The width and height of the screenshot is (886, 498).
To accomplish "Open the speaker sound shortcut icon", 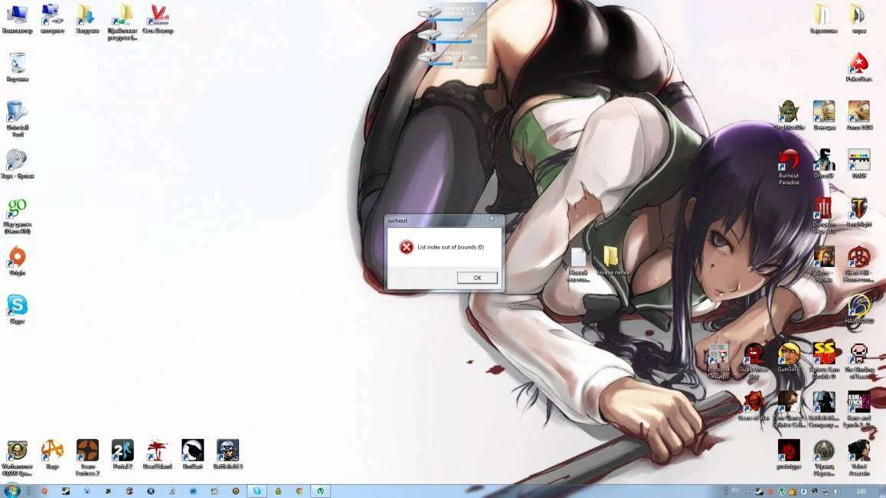I will pyautogui.click(x=18, y=164).
